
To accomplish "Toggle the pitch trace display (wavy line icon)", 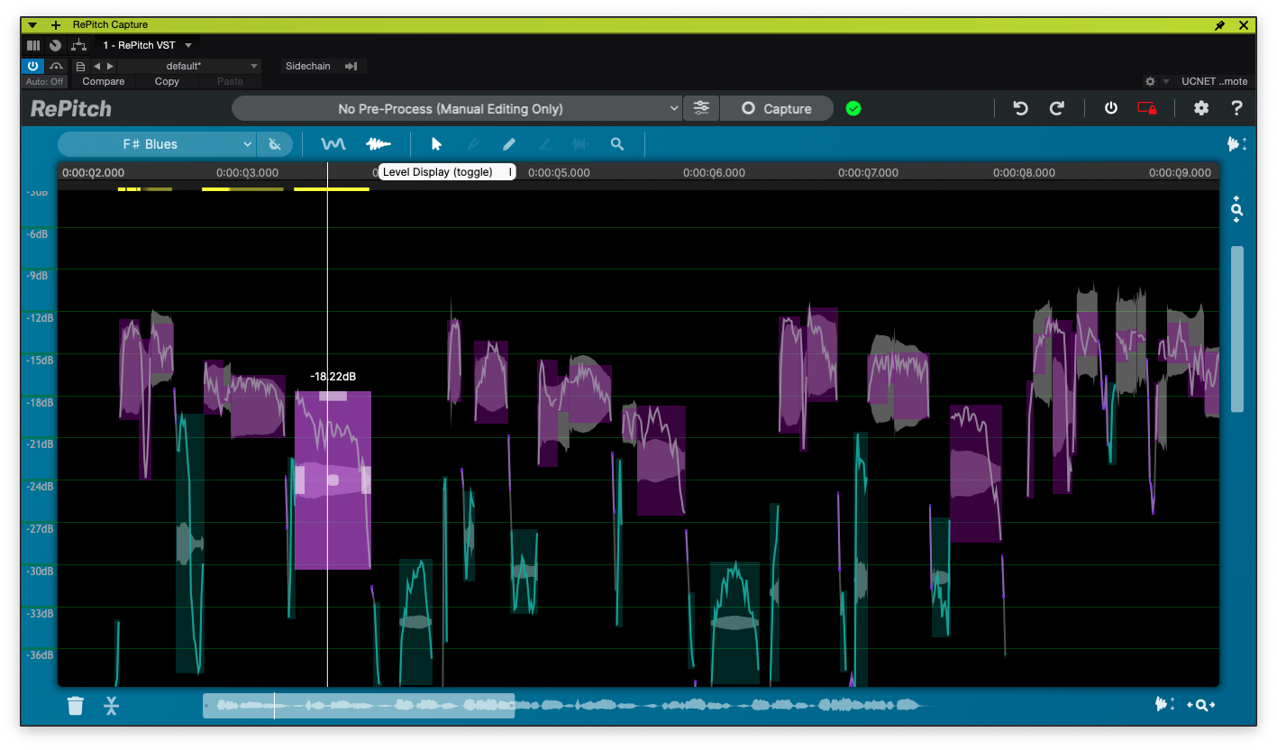I will pyautogui.click(x=333, y=144).
